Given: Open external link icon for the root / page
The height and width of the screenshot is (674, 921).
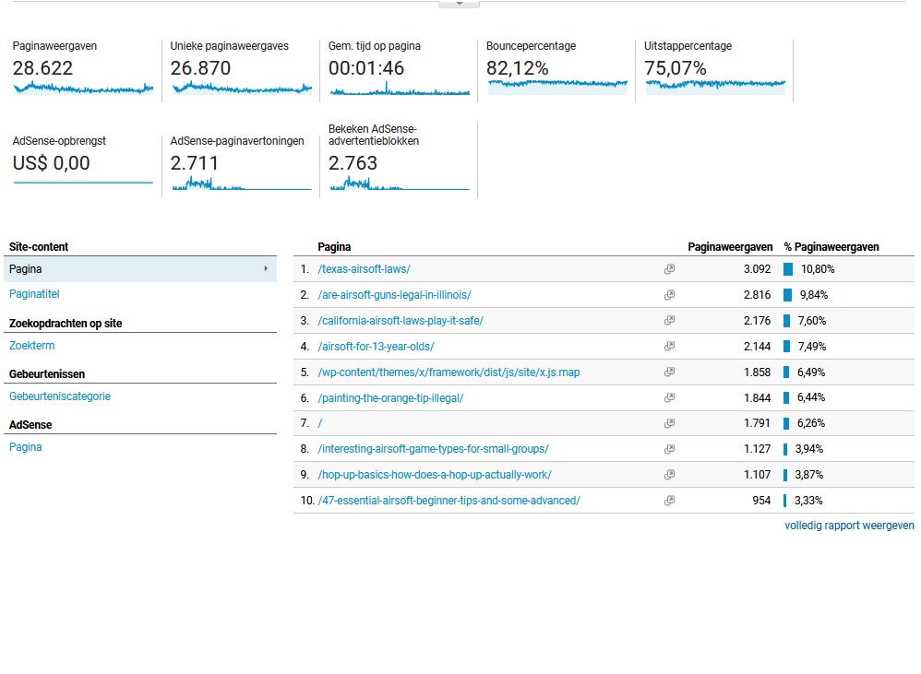Looking at the screenshot, I should (669, 423).
